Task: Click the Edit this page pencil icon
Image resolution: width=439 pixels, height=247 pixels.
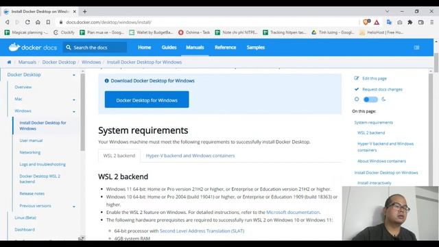Action: pyautogui.click(x=356, y=78)
